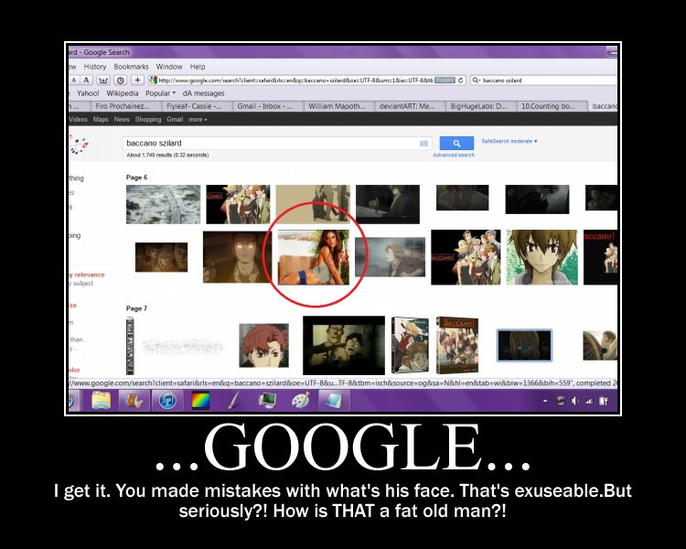Viewport: 686px width, 549px height.
Task: Open the man with glowing glasses thumbnail
Action: click(x=237, y=257)
